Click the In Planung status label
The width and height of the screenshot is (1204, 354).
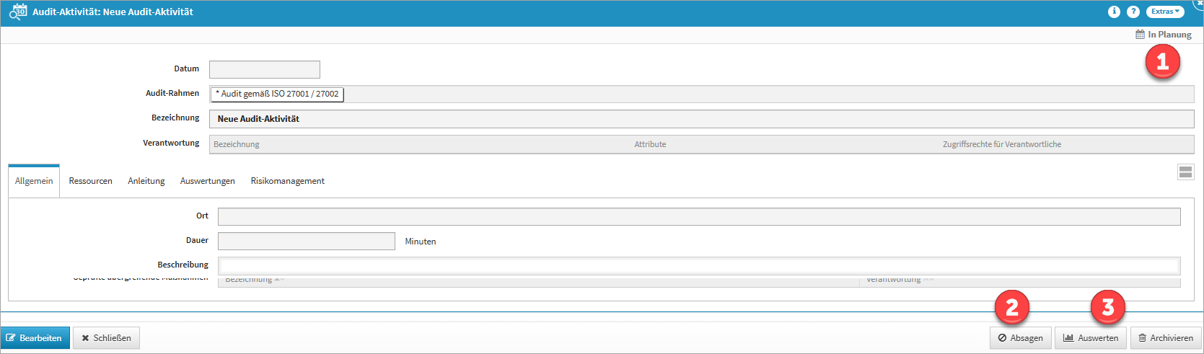click(1164, 35)
